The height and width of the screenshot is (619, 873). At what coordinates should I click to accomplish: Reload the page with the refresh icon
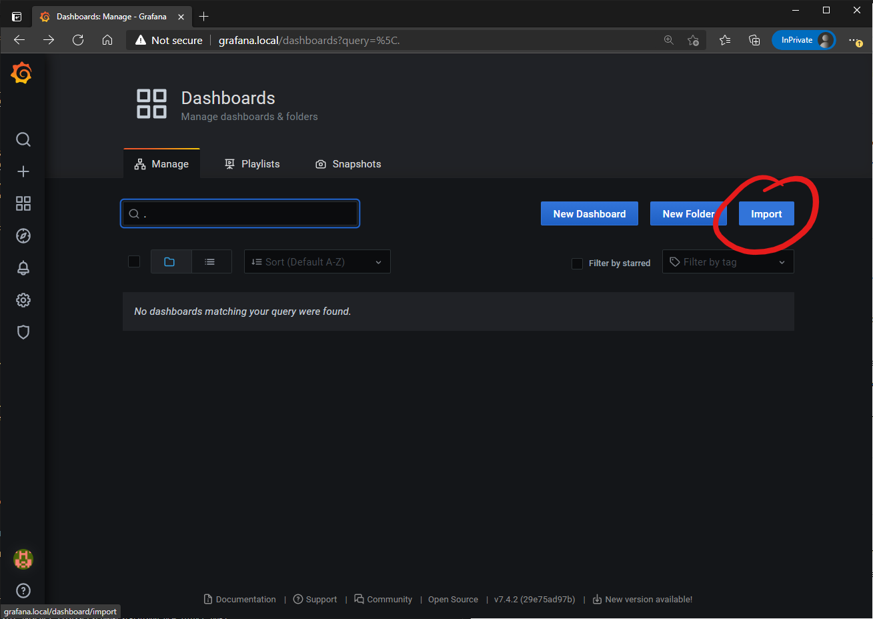tap(78, 40)
